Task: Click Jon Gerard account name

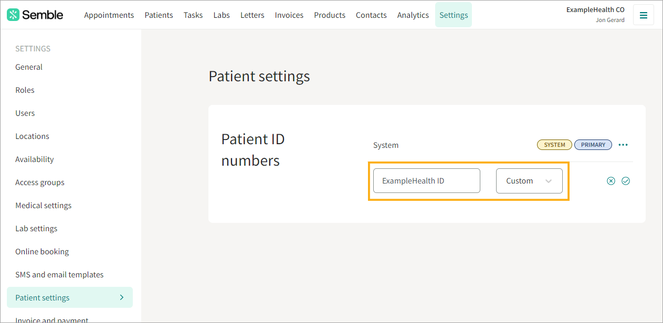Action: (610, 19)
